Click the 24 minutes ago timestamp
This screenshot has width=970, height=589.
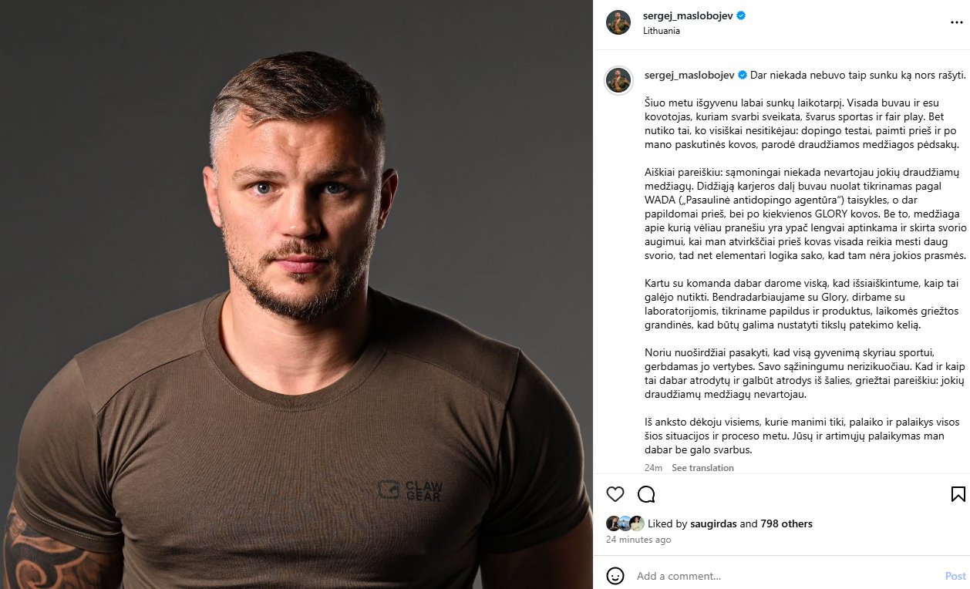pyautogui.click(x=638, y=540)
